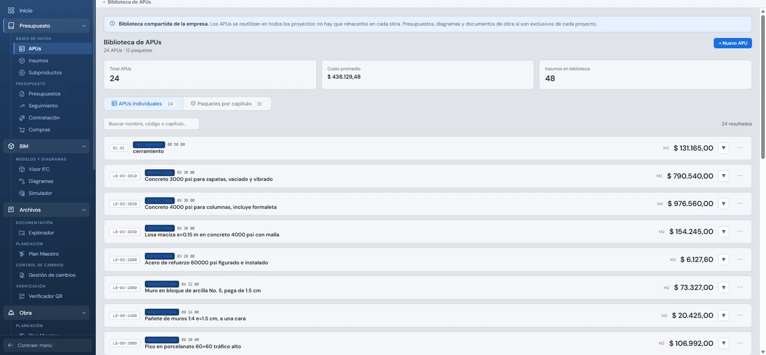Viewport: 766px width, 355px height.
Task: Click the Biblioteca de APUs breadcrumb
Action: (129, 2)
